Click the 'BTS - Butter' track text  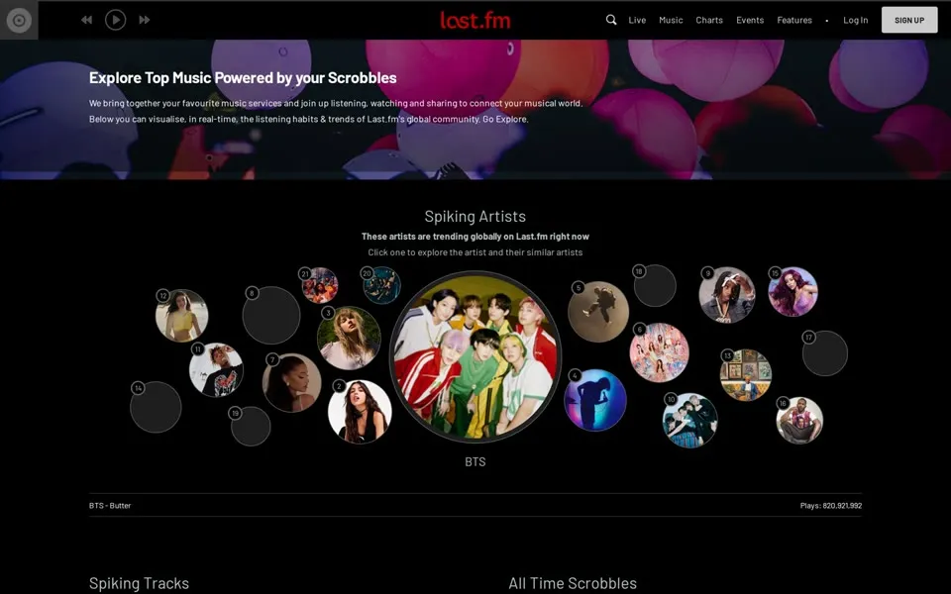click(110, 506)
